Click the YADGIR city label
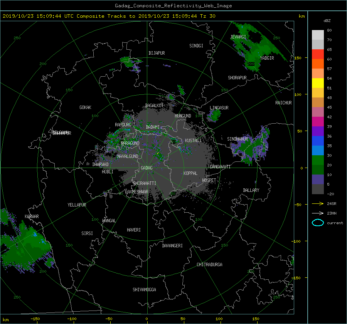This screenshot has height=324, width=347. pyautogui.click(x=267, y=58)
